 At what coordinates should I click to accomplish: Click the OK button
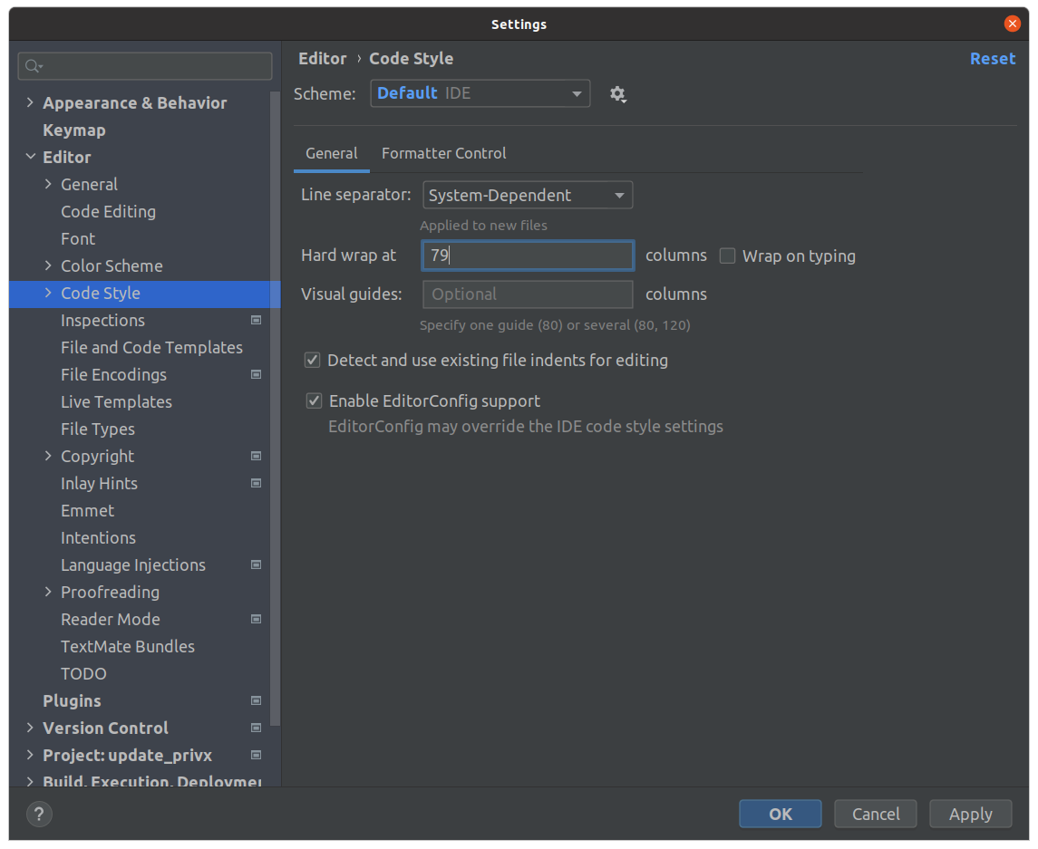(x=780, y=814)
